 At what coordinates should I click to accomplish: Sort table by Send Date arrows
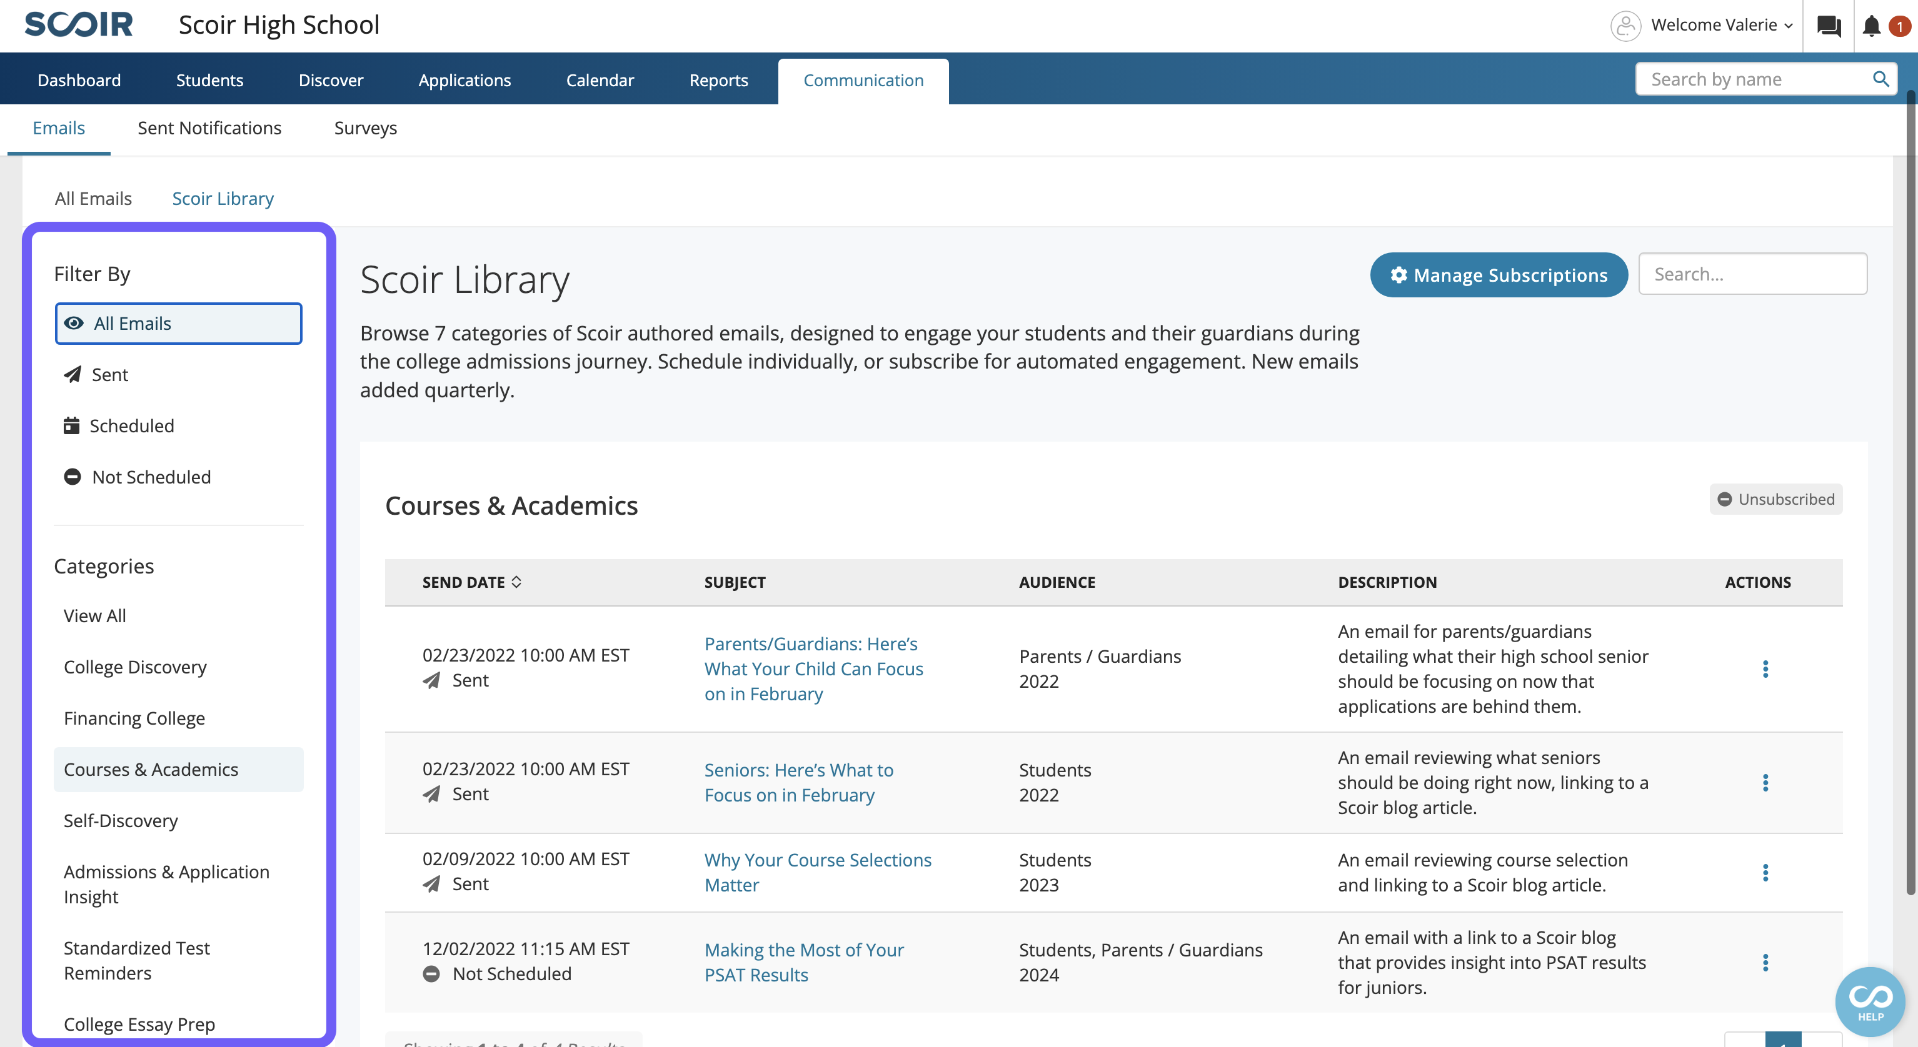tap(517, 582)
